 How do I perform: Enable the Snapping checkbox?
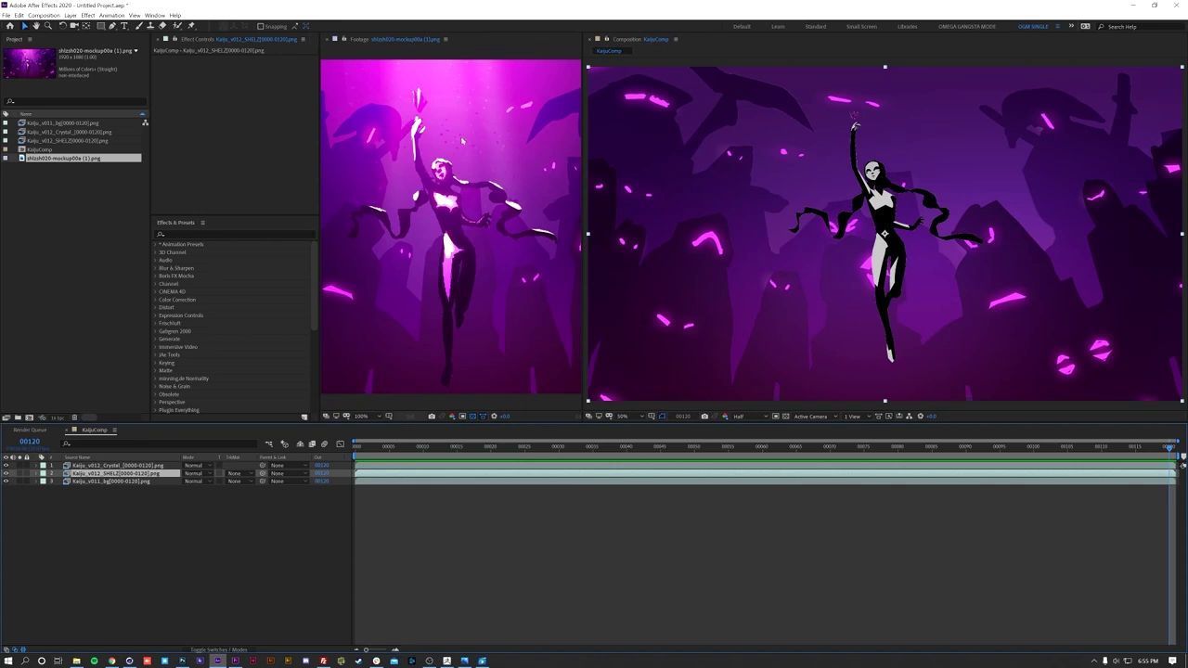pos(261,26)
